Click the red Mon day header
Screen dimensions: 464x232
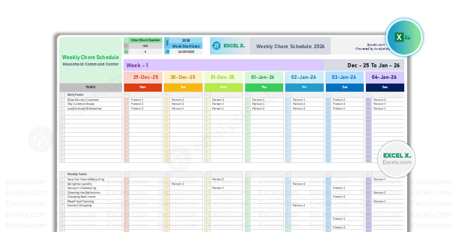143,88
